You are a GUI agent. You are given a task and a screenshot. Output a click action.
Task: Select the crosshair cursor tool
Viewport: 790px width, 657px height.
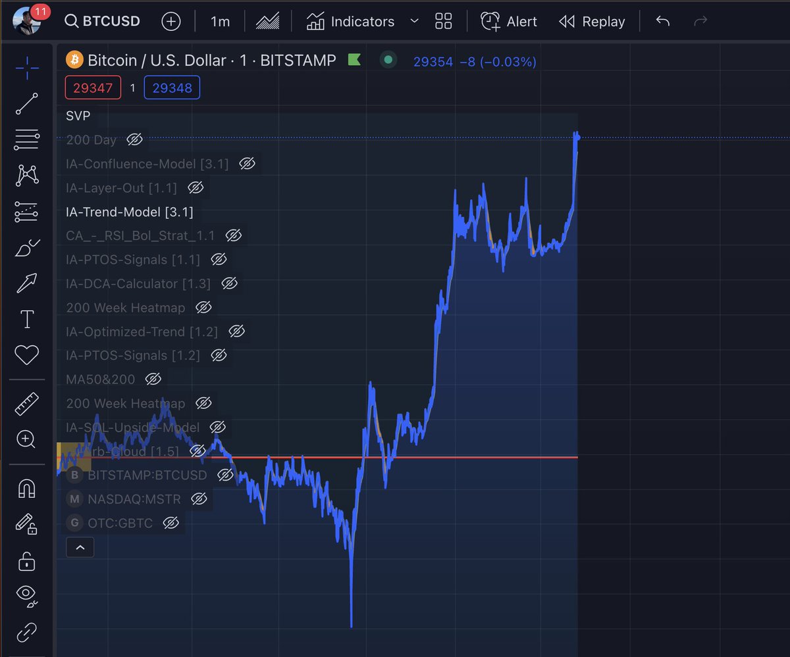point(26,68)
